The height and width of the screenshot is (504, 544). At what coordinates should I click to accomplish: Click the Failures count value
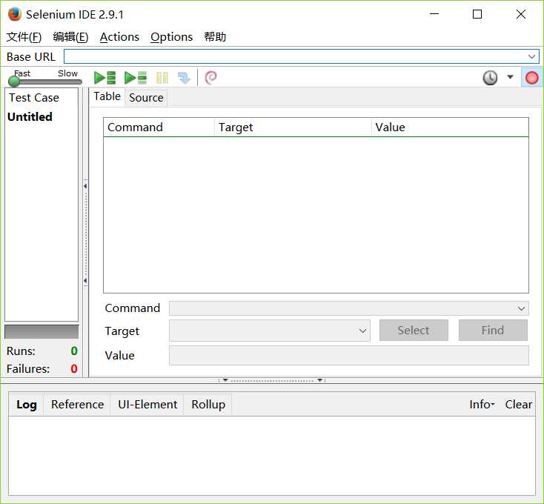coord(74,368)
